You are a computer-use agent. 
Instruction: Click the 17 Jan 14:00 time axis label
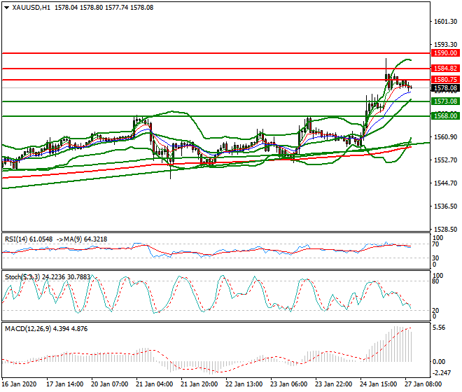coord(65,384)
